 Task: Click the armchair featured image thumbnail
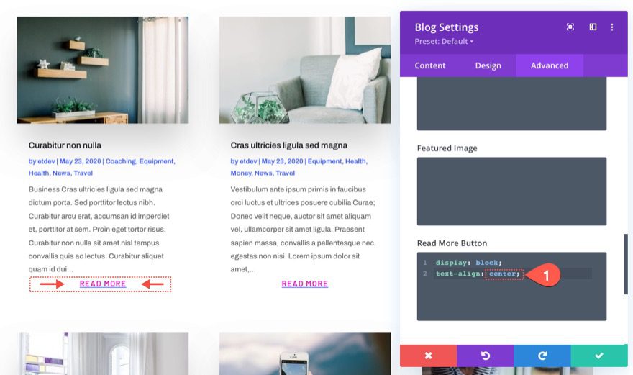tap(305, 70)
